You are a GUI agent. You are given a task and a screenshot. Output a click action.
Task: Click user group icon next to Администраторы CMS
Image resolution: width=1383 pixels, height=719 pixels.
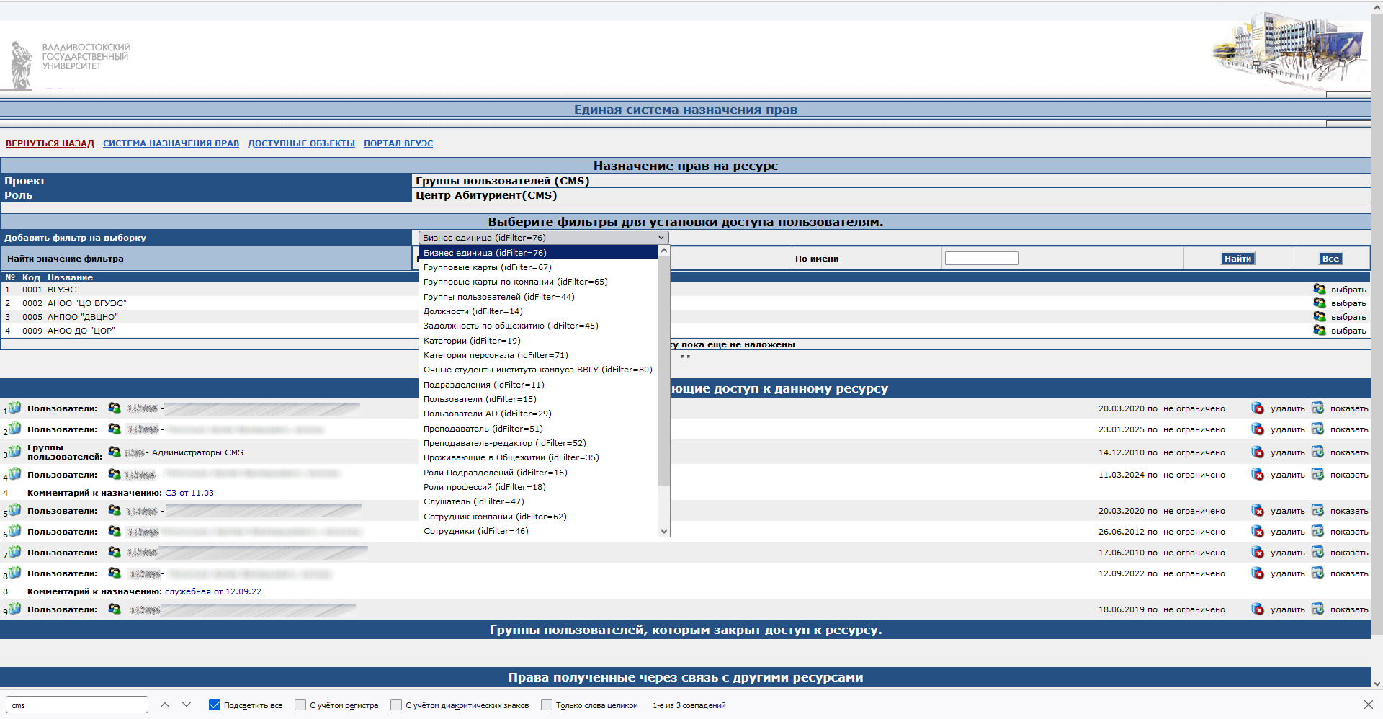pos(115,452)
